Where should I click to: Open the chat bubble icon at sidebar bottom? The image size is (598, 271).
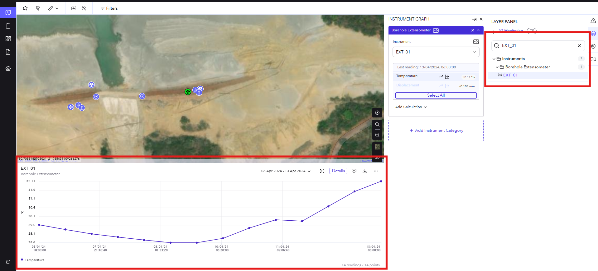(8, 262)
